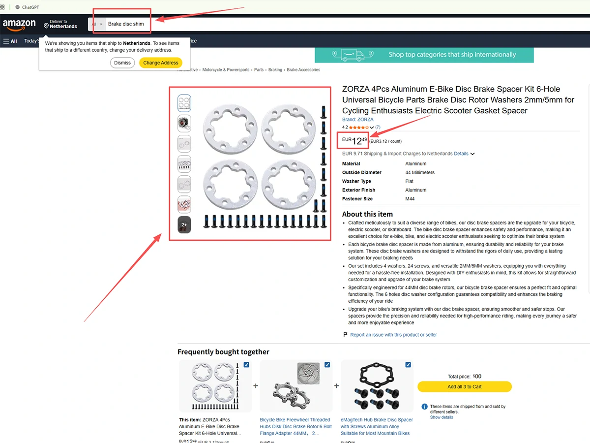
Task: Click the Total price text
Action: [x=465, y=377]
